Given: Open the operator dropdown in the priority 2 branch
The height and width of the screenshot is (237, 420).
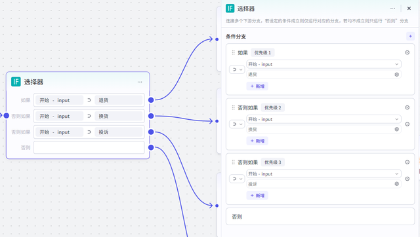Looking at the screenshot, I should [237, 124].
